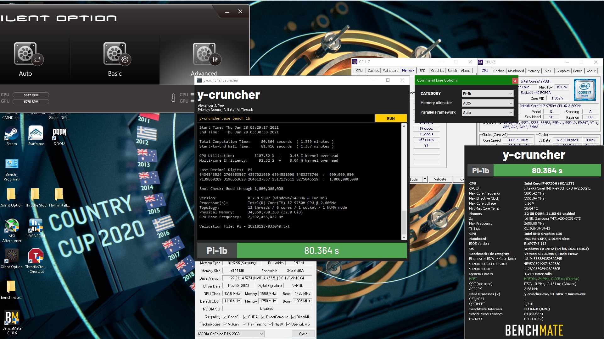
Task: Click the BenchMate Pi-1b score banner
Action: [x=534, y=171]
